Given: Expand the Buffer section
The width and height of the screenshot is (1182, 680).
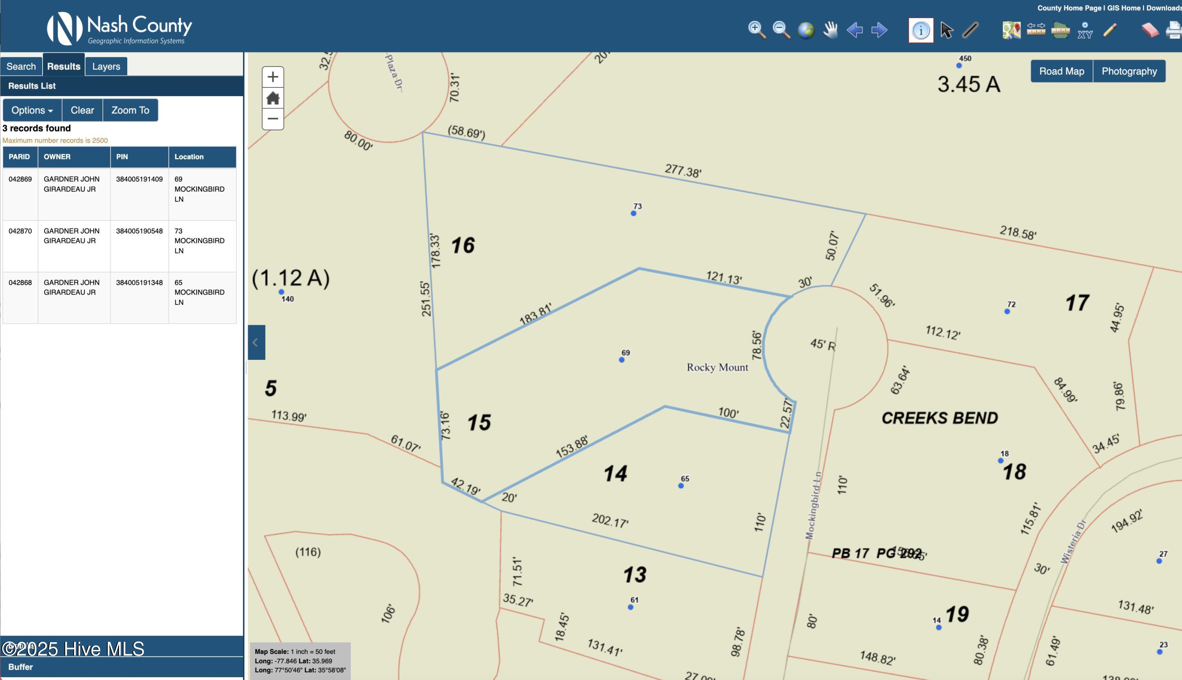Looking at the screenshot, I should [20, 667].
